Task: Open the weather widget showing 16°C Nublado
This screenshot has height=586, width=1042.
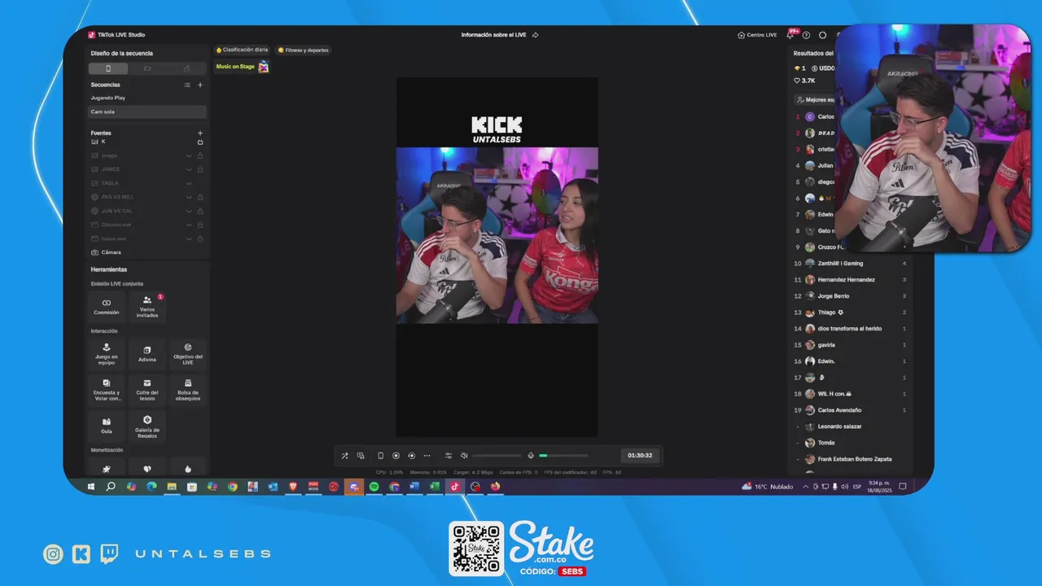Action: (x=767, y=487)
